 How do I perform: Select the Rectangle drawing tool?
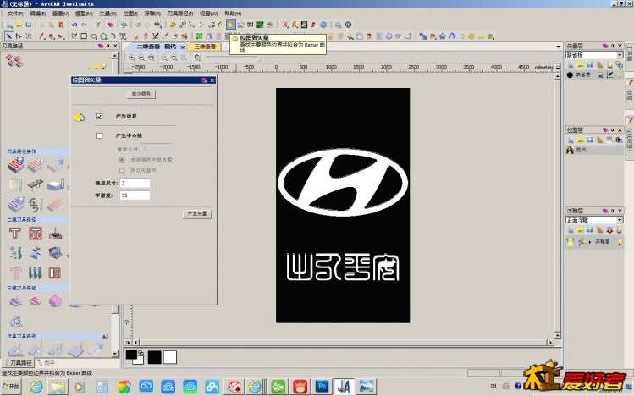[x=84, y=36]
